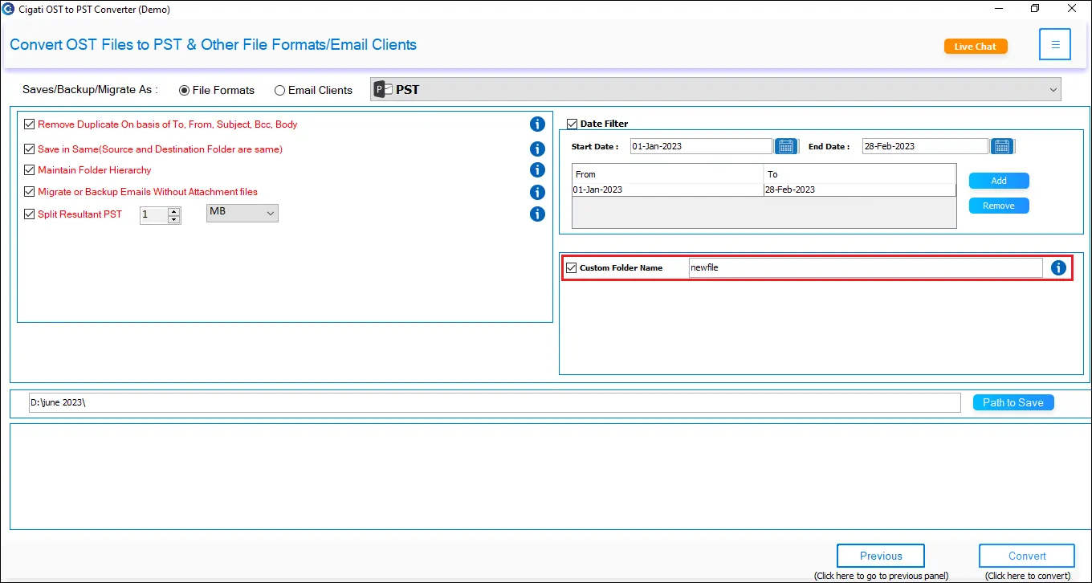1092x583 pixels.
Task: Toggle the Date Filter checkbox
Action: [572, 124]
